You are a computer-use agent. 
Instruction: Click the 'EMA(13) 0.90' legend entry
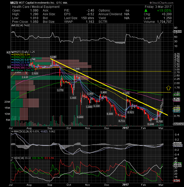click(x=22, y=62)
